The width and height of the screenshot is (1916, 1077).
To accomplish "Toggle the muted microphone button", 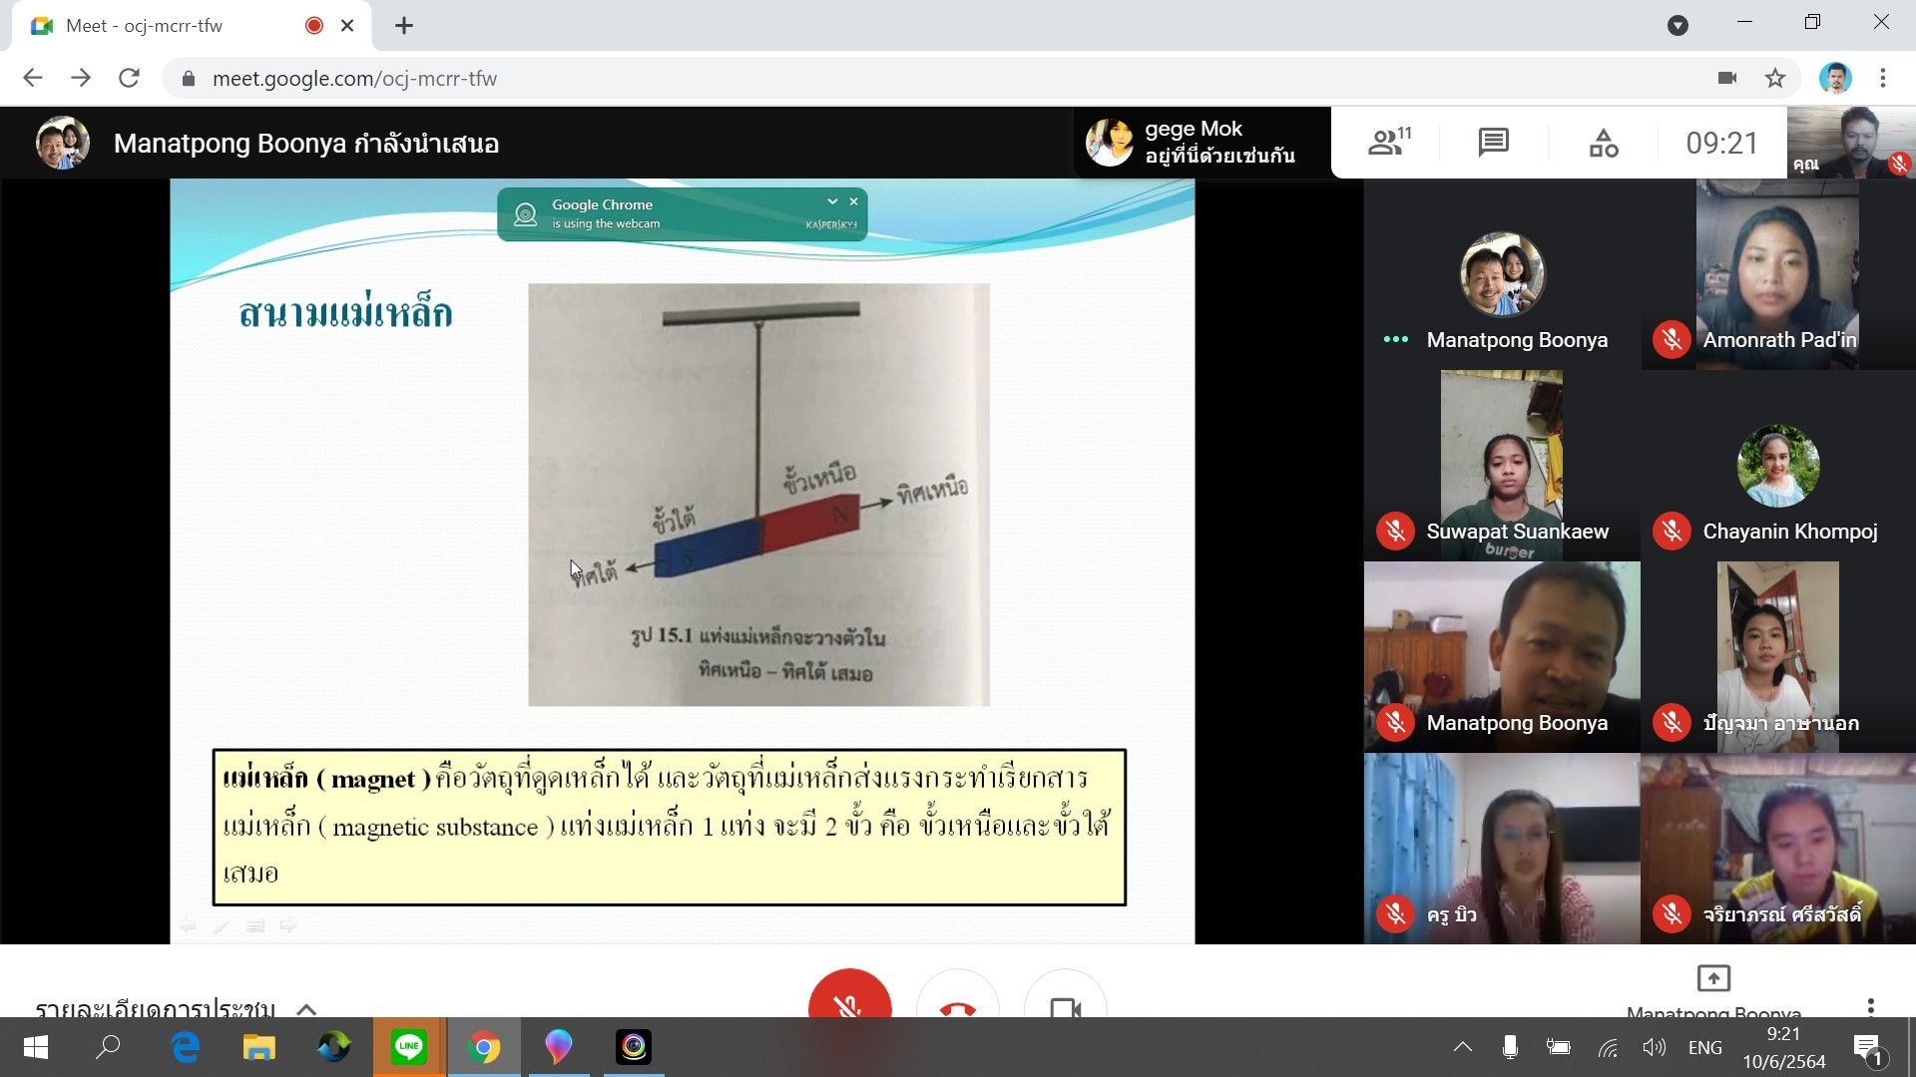I will pyautogui.click(x=849, y=1002).
